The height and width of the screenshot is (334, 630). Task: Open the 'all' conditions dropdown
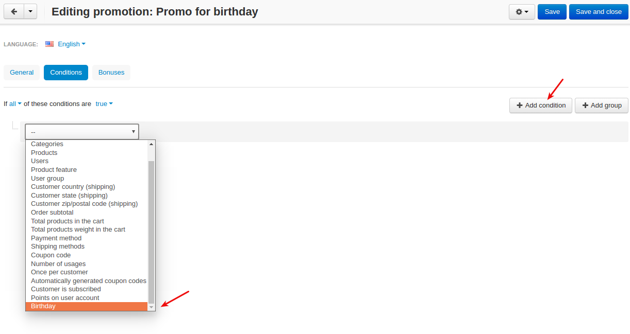coord(15,104)
